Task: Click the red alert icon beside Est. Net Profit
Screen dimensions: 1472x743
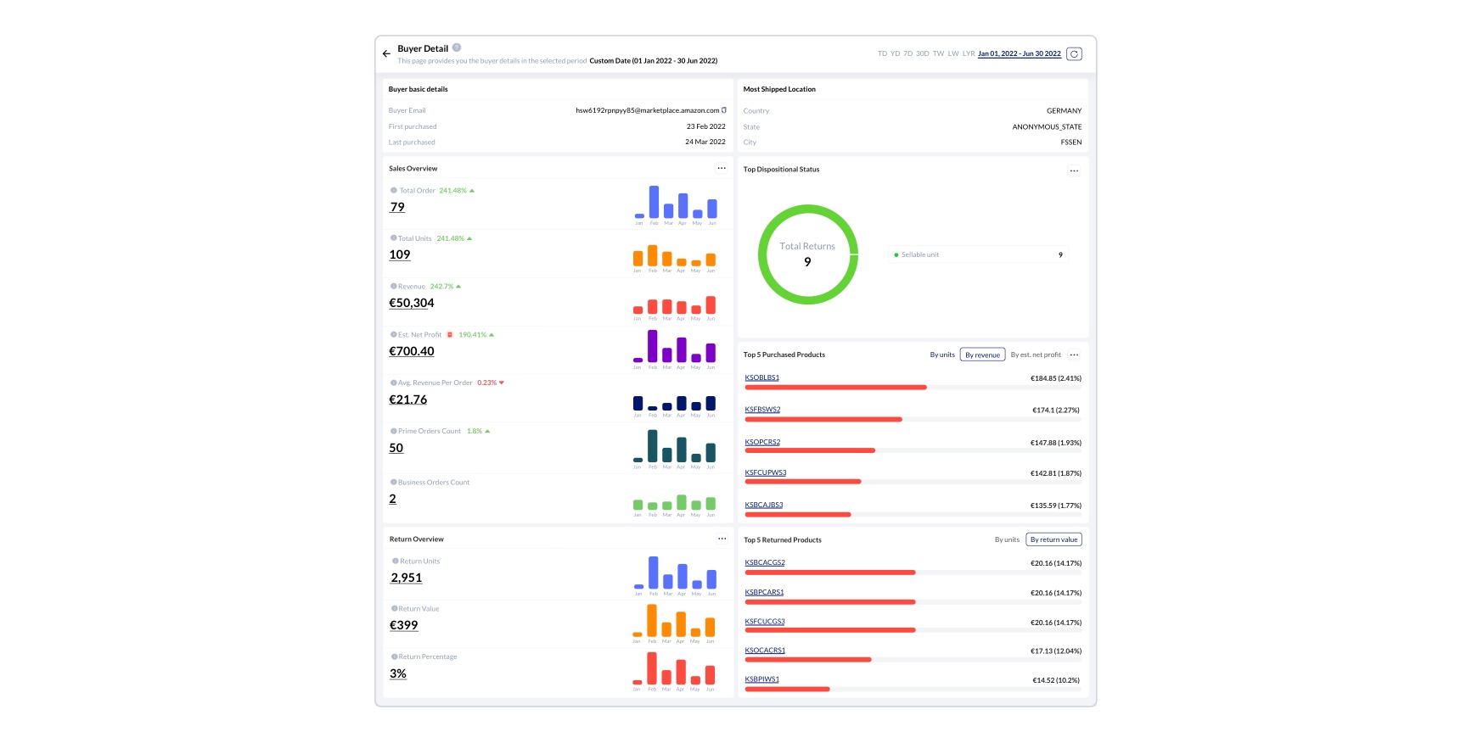Action: [x=450, y=334]
